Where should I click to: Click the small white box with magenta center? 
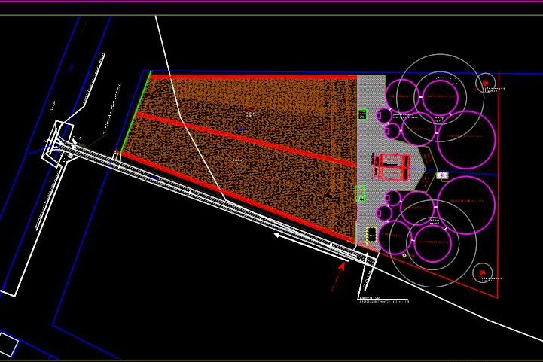point(442,175)
